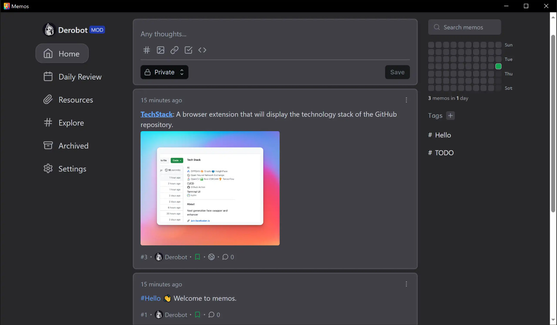Click the MOD badge next to Derobot
Screen dimensions: 557x325
tap(97, 30)
